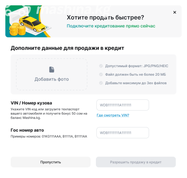Focus the VIN / Номер кузова input field
187x178 pixels.
click(x=123, y=105)
